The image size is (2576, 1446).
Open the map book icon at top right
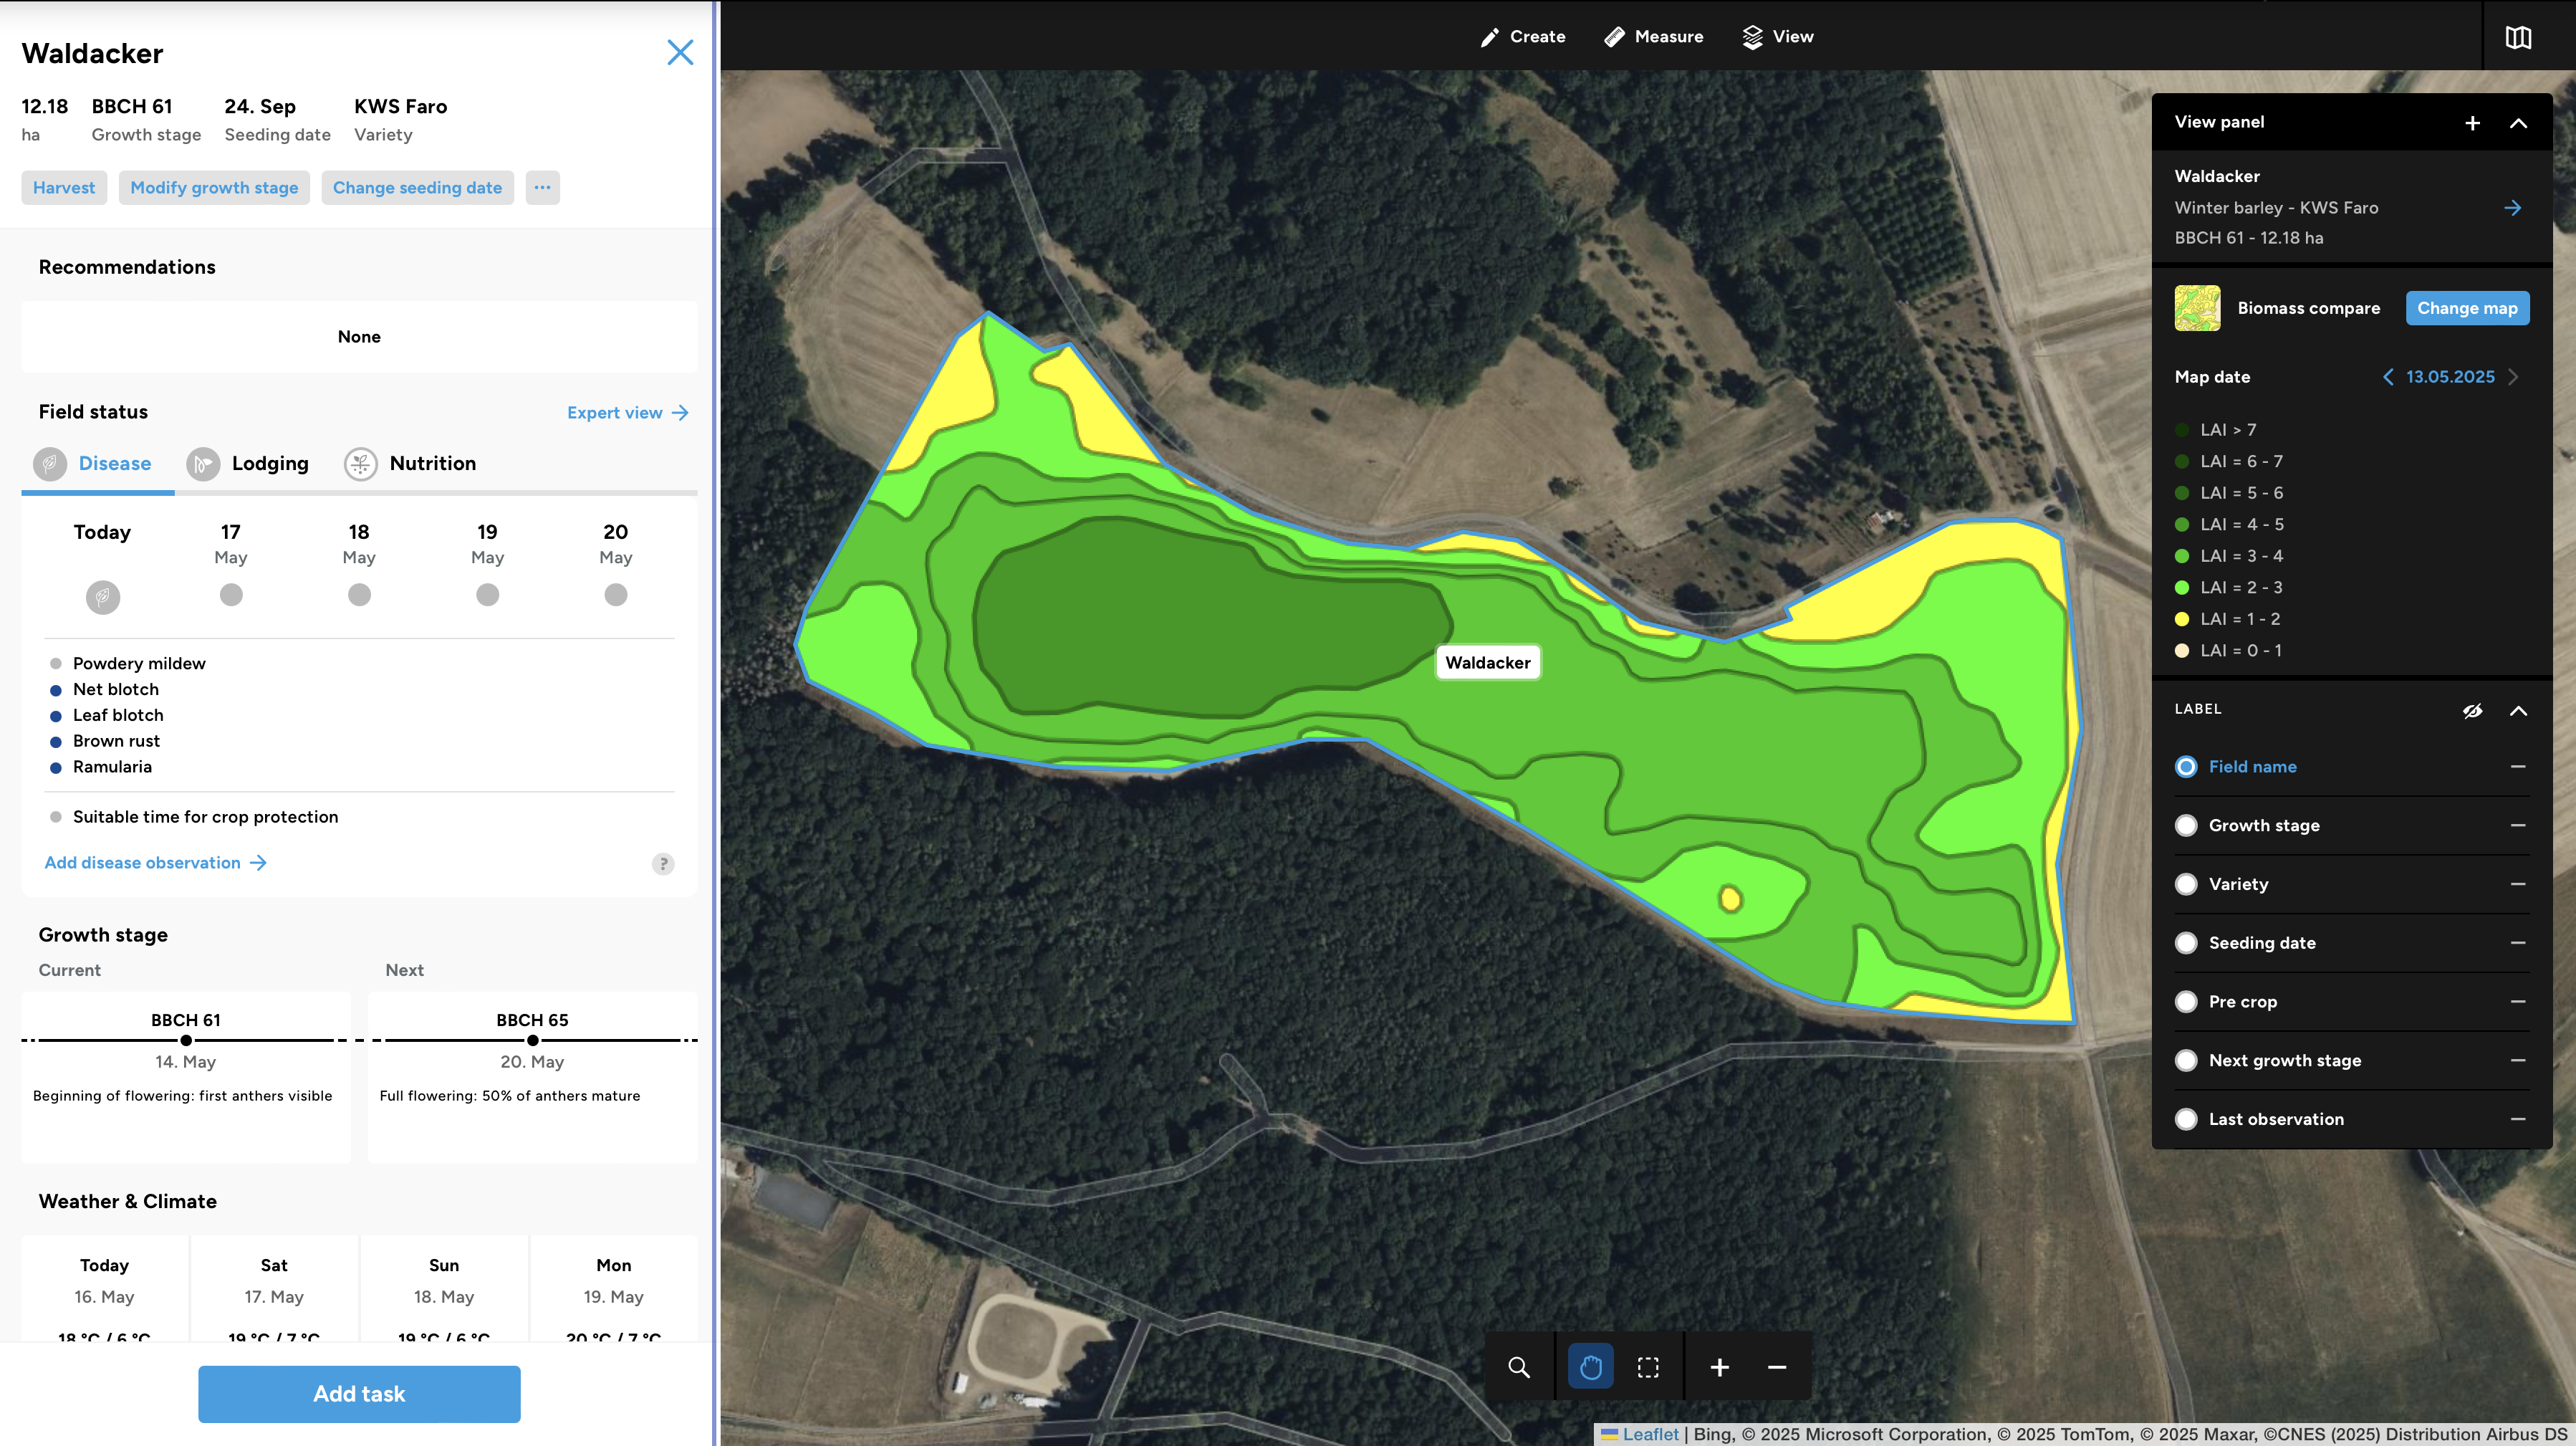[x=2518, y=37]
